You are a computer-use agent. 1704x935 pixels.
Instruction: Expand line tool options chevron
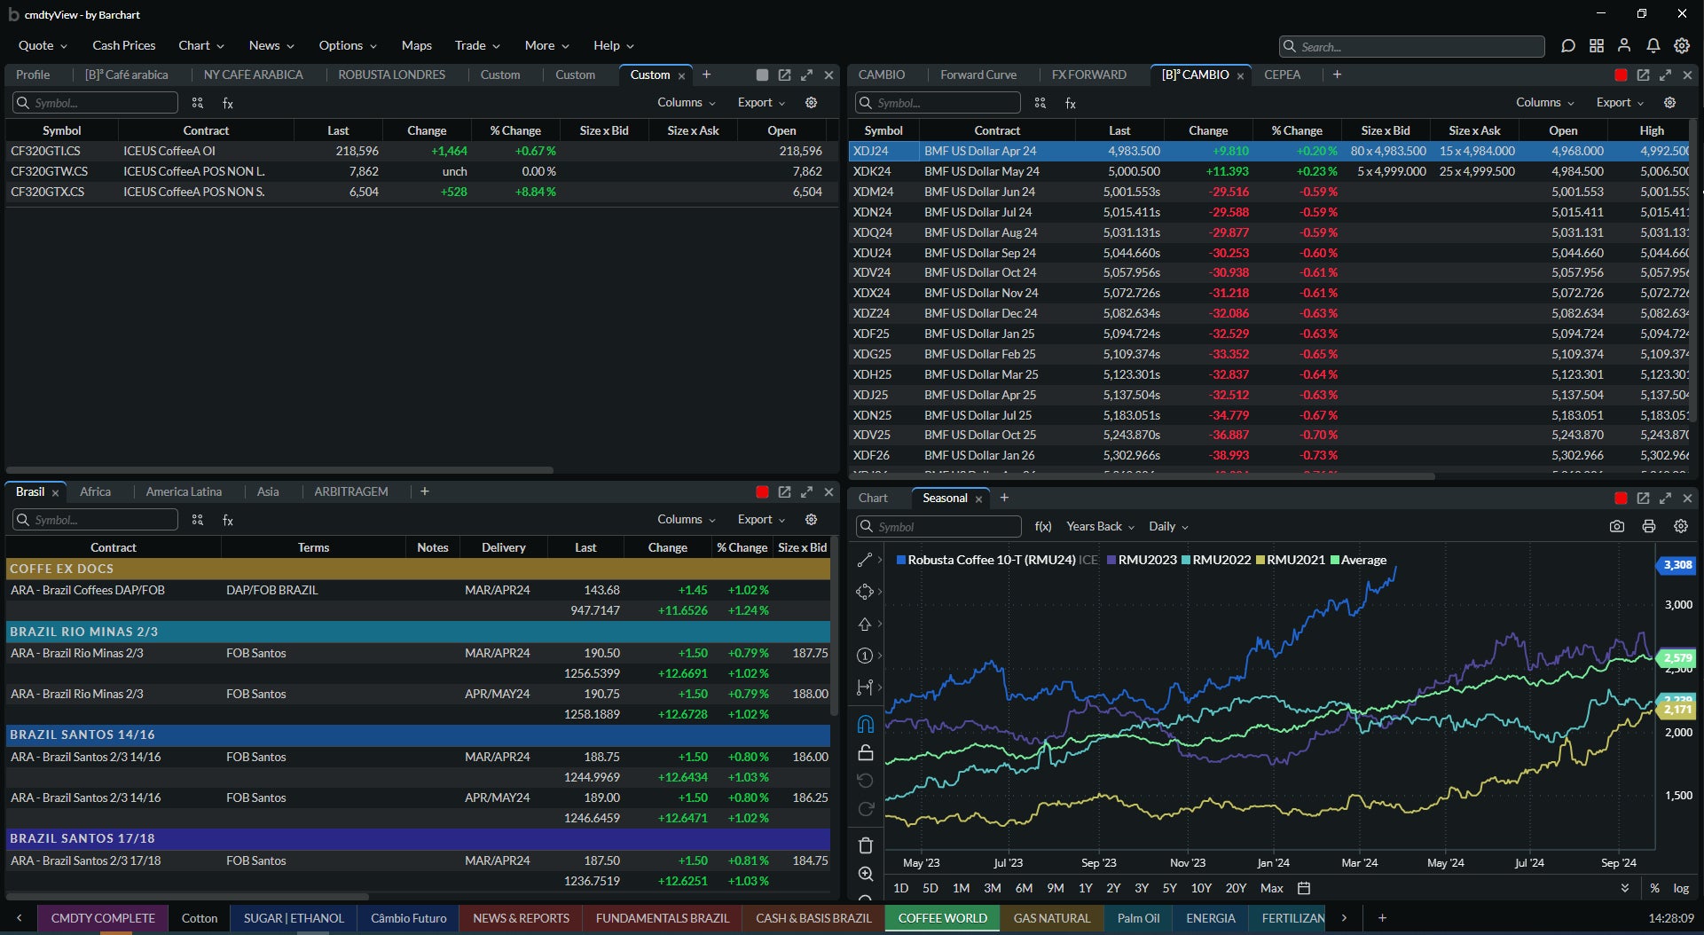point(880,560)
